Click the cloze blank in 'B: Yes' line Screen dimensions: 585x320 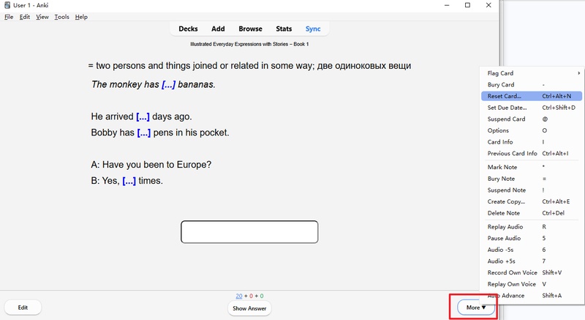click(x=129, y=181)
